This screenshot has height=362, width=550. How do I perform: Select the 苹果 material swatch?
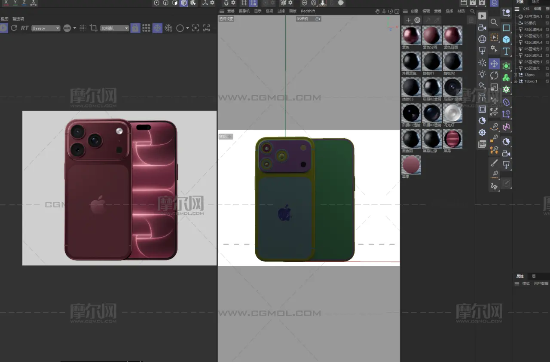411,165
